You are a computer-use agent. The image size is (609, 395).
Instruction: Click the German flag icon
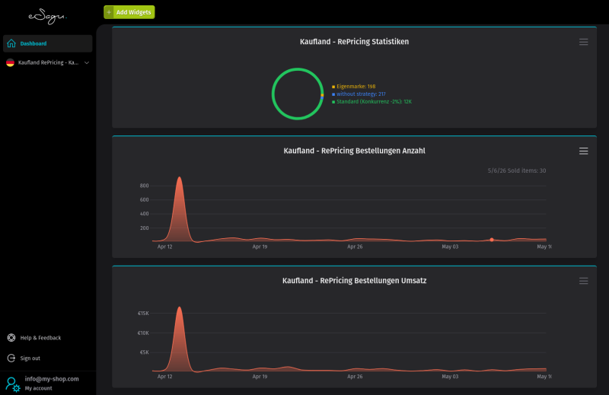(10, 62)
